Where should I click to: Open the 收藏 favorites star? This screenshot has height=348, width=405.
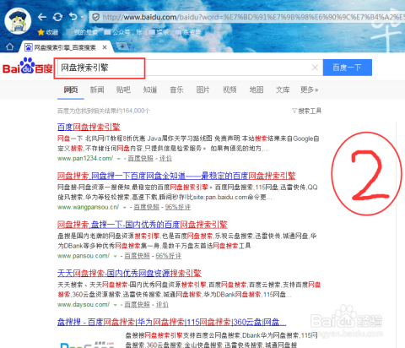tap(48, 32)
